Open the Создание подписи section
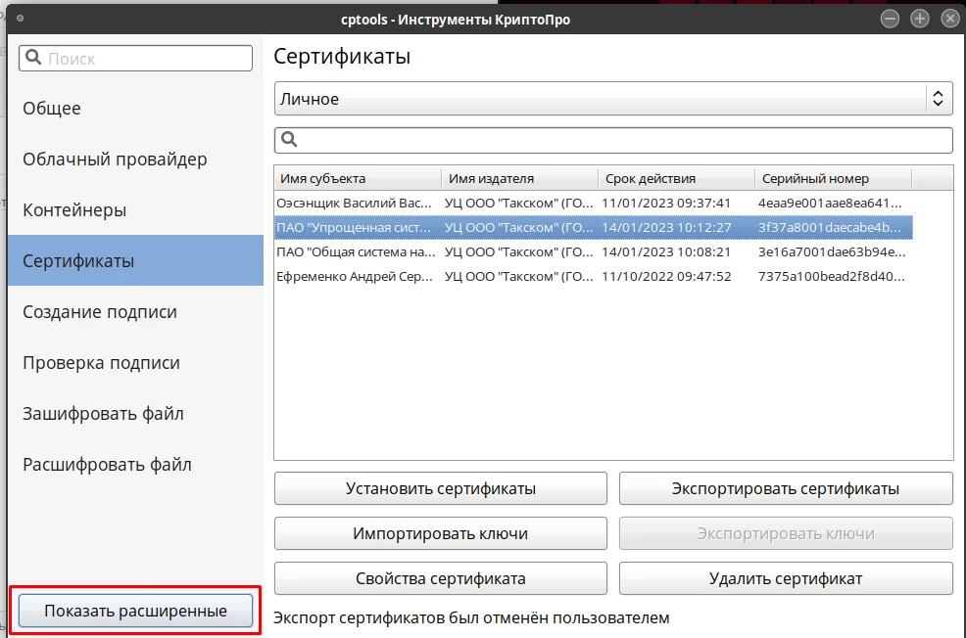Image resolution: width=966 pixels, height=638 pixels. tap(135, 312)
